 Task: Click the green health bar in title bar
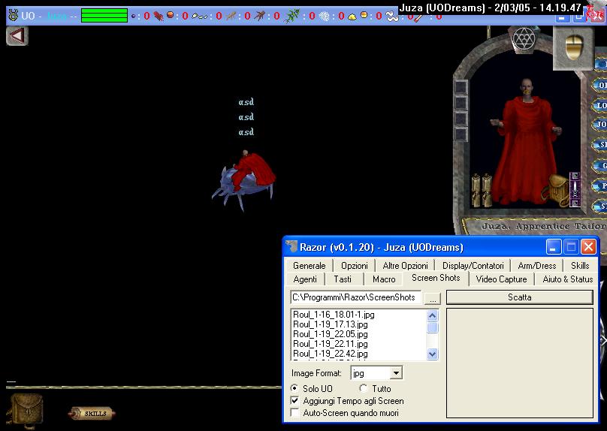point(104,16)
